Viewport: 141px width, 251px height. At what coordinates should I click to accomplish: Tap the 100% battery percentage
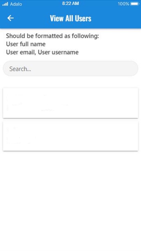point(123,4)
